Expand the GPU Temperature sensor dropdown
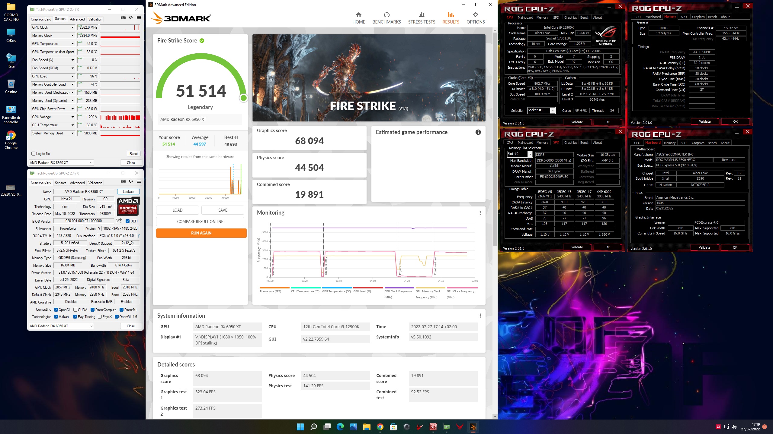Viewport: 773px width, 434px height. point(72,44)
